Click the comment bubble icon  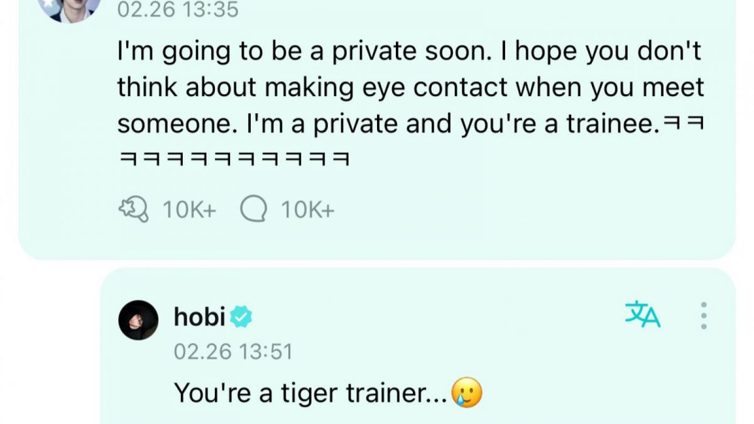pos(254,208)
